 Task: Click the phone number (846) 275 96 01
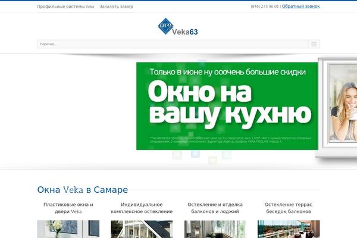point(265,7)
